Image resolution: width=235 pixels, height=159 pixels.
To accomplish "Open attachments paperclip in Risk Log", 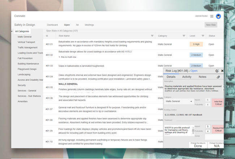I will (x=218, y=77).
